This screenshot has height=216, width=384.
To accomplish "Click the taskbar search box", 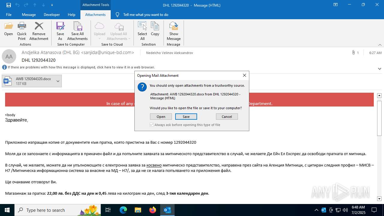I will click(x=58, y=210).
